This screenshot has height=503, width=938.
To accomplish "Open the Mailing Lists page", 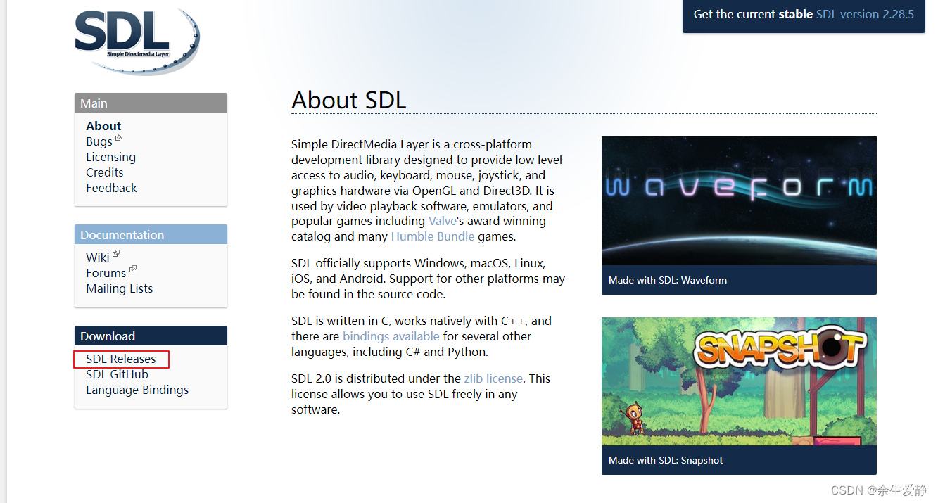I will point(119,288).
